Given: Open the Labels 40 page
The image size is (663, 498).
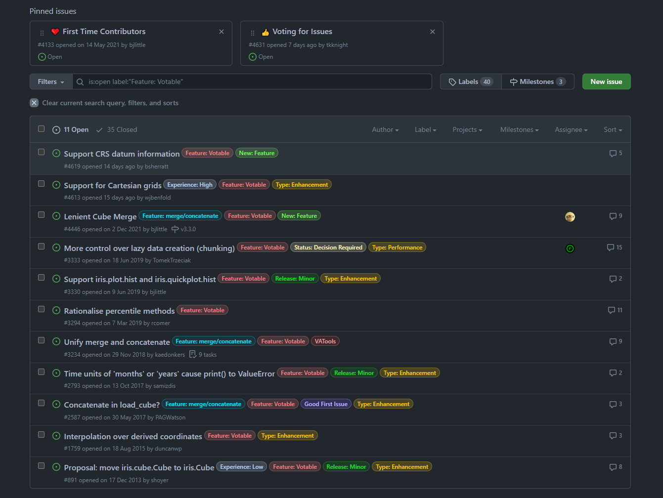Looking at the screenshot, I should (x=471, y=82).
